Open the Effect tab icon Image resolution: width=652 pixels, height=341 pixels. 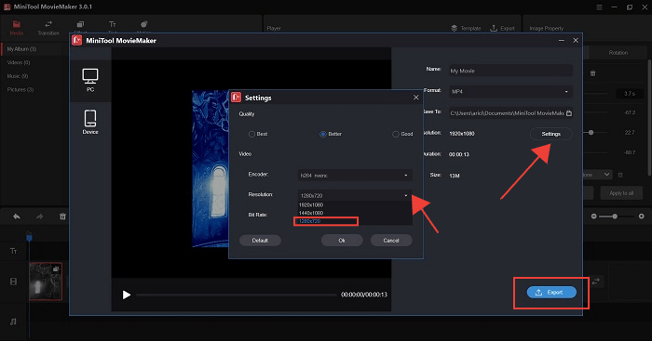80,25
